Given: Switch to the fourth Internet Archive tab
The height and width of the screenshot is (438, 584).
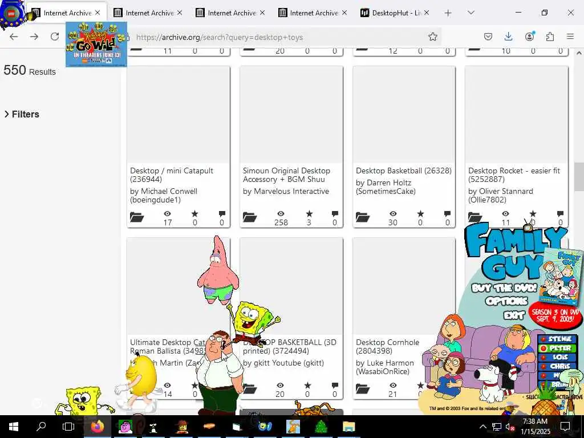Looking at the screenshot, I should [314, 13].
